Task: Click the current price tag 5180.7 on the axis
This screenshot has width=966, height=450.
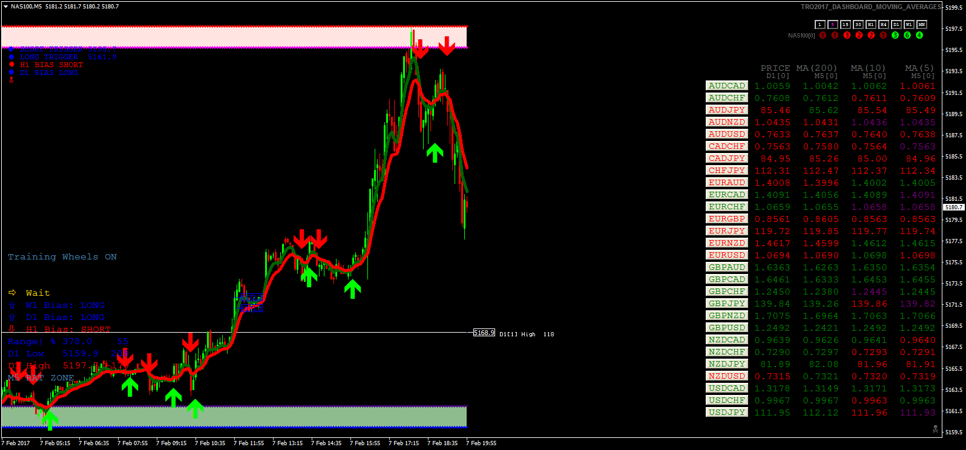Action: (x=954, y=207)
